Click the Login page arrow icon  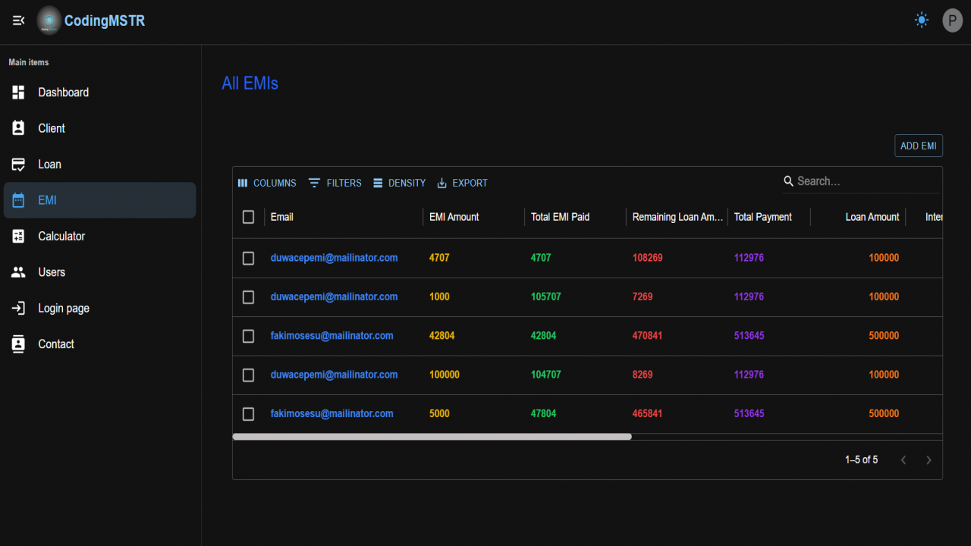19,309
